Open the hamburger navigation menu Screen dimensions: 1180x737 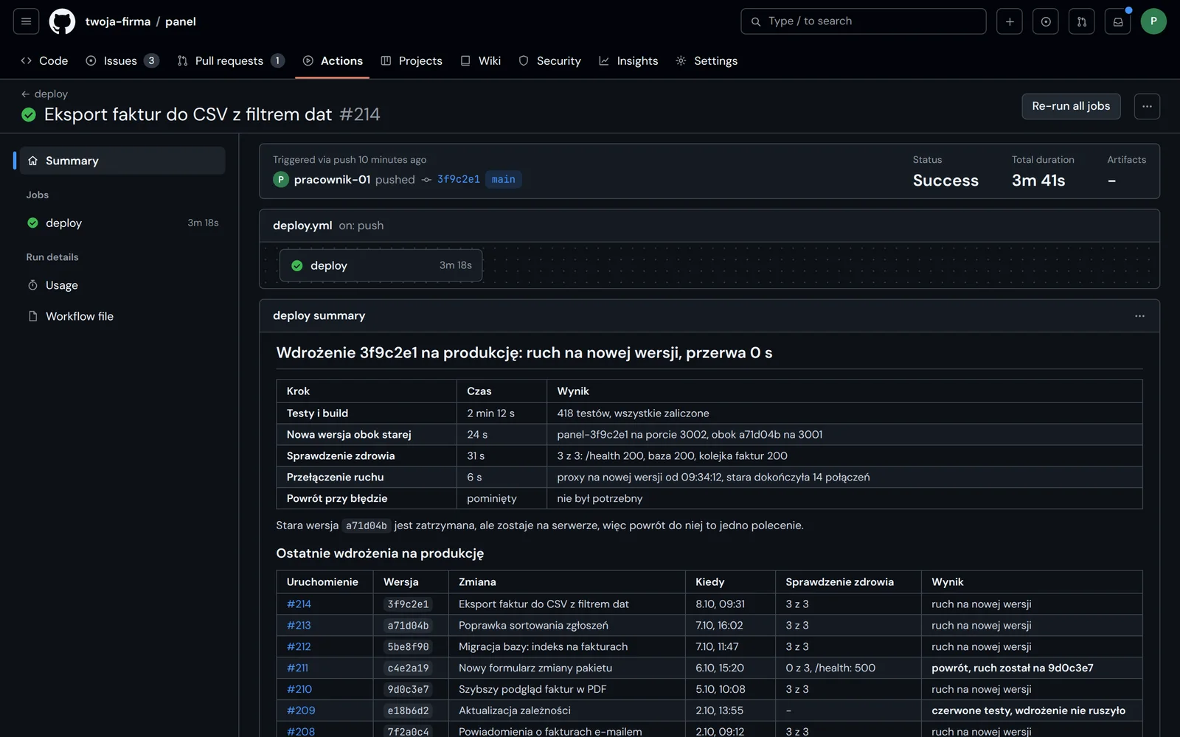coord(26,21)
